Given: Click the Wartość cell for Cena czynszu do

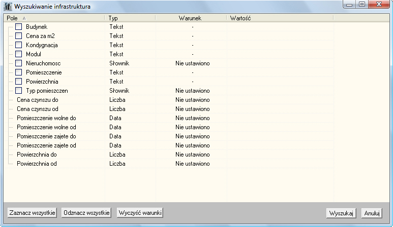Looking at the screenshot, I should [280, 100].
